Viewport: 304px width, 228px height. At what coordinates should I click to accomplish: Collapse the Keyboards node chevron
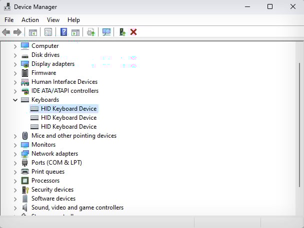15,100
